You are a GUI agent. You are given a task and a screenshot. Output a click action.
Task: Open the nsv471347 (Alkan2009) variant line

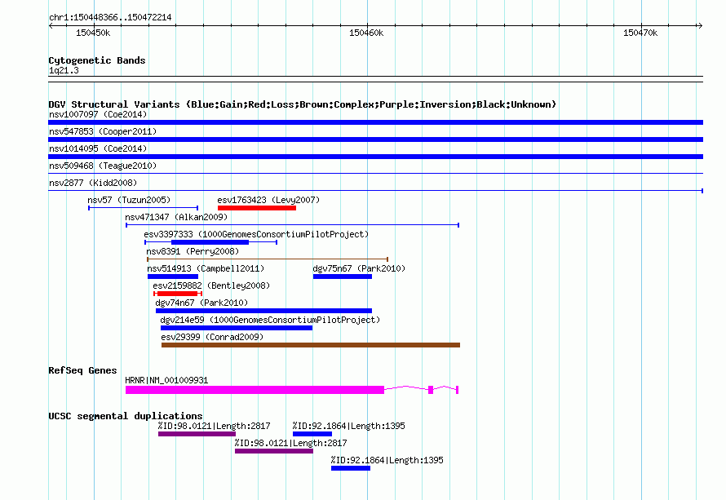tap(292, 225)
